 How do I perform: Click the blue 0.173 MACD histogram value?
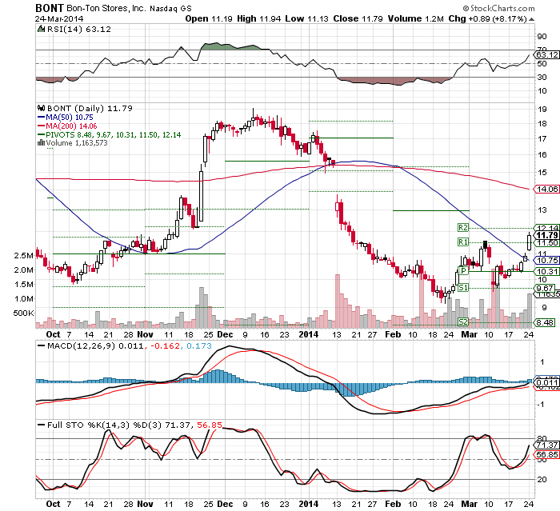coord(199,345)
